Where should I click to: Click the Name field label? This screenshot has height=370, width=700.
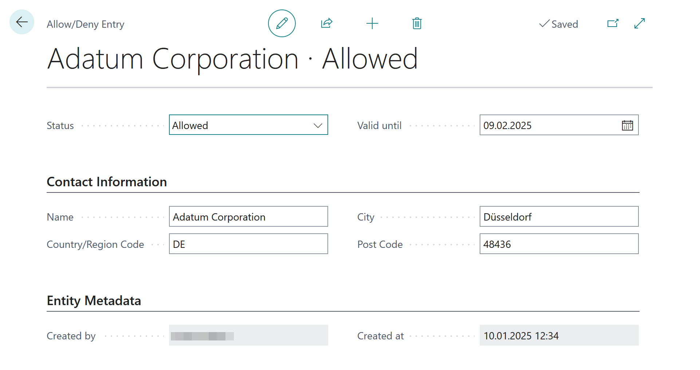pos(60,217)
